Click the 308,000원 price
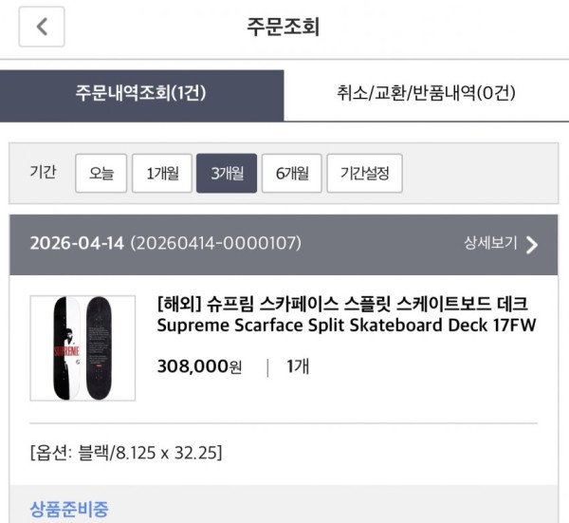 [200, 367]
